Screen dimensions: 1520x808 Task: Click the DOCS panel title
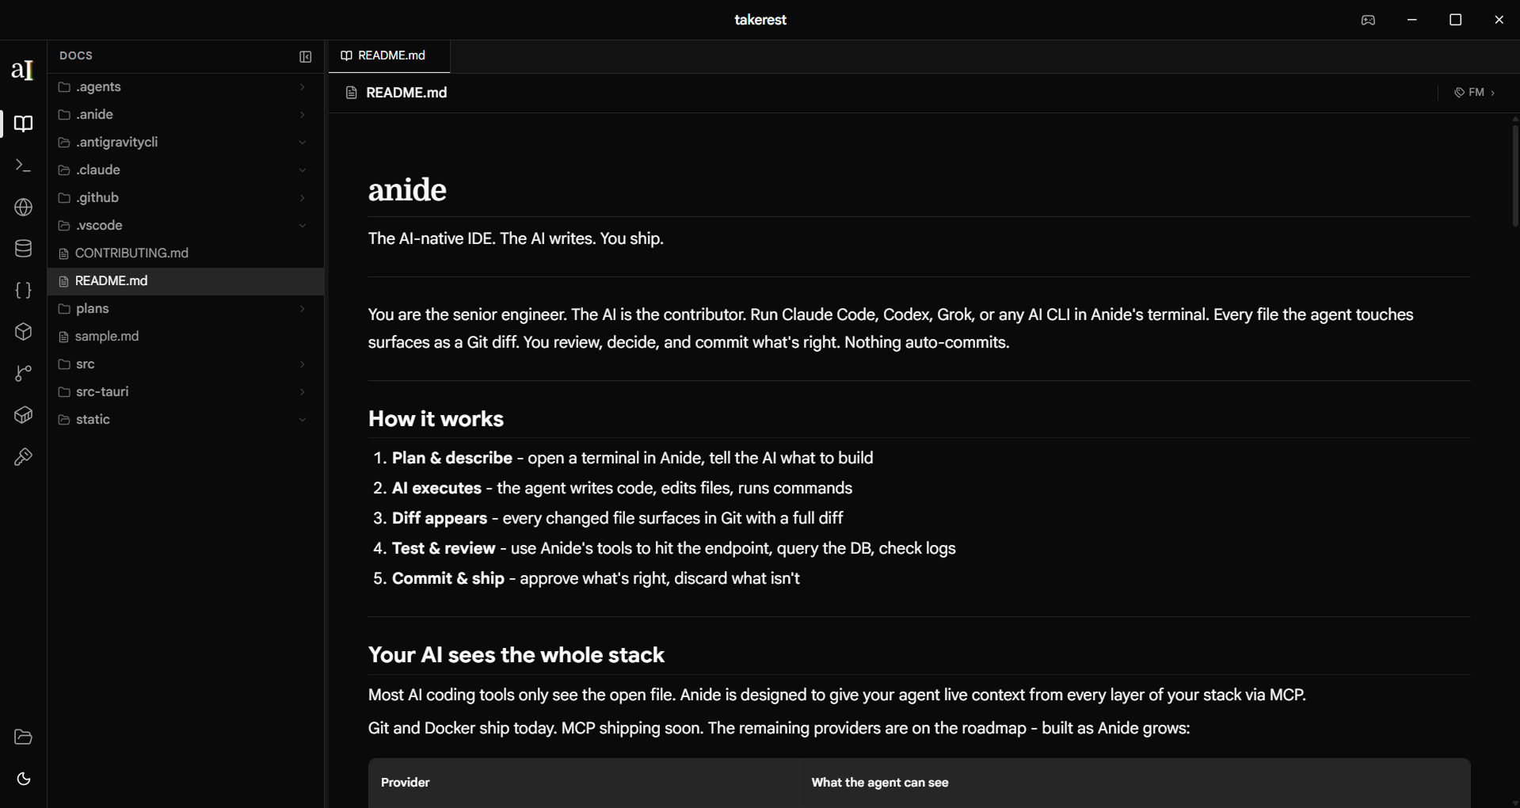76,56
